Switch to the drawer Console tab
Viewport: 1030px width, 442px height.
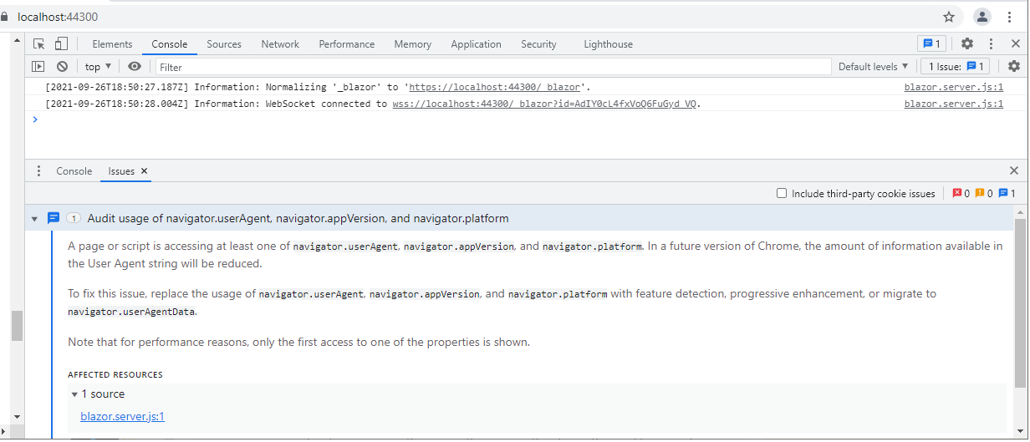tap(74, 171)
